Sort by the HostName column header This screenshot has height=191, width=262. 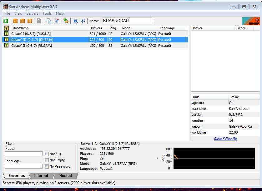pyautogui.click(x=50, y=28)
